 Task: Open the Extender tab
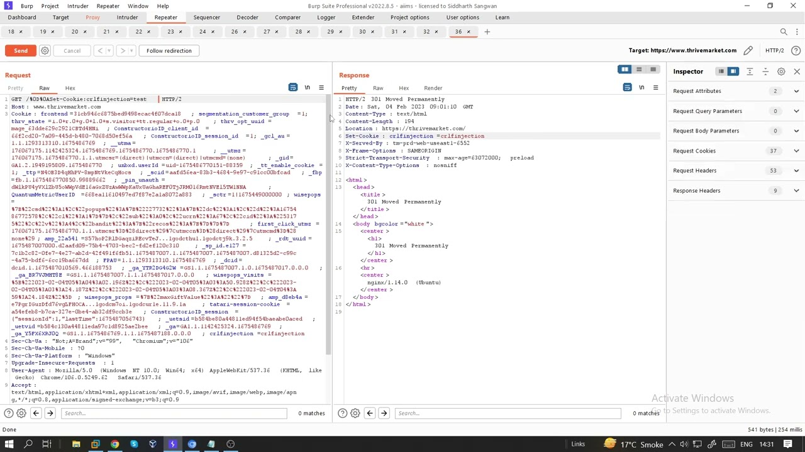(x=363, y=18)
